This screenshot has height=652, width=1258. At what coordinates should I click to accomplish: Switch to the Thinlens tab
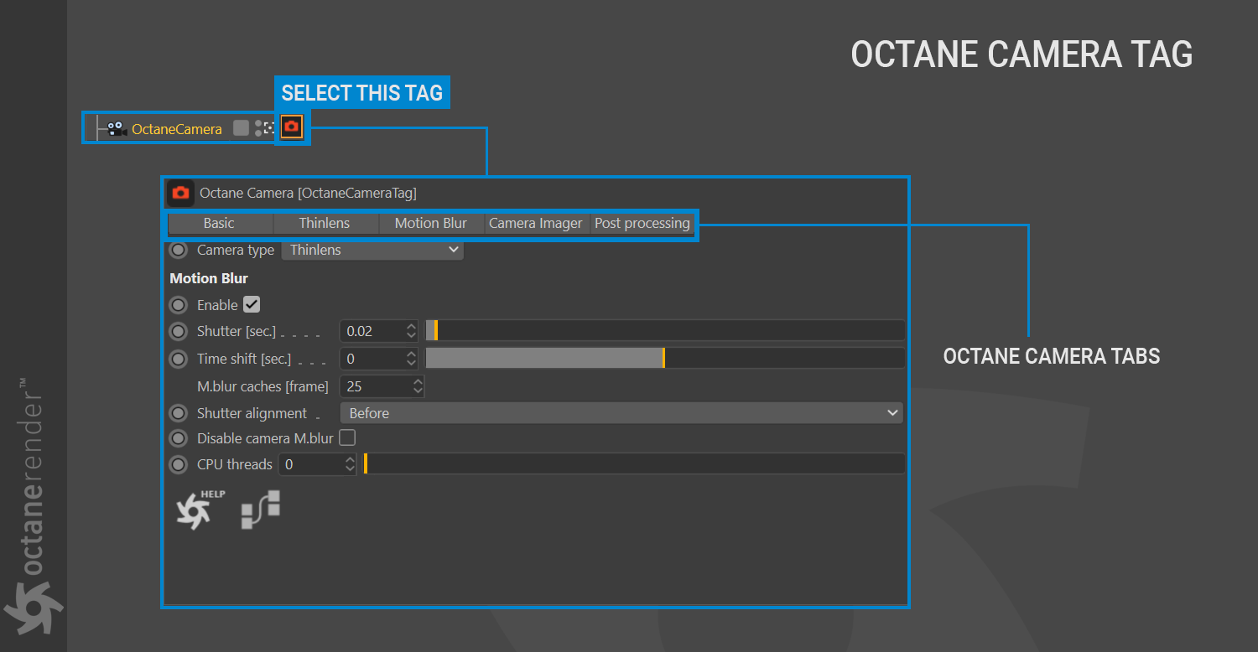325,223
